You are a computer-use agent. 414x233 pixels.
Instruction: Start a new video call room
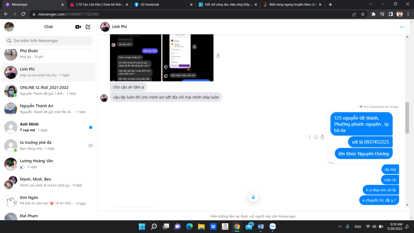point(78,27)
